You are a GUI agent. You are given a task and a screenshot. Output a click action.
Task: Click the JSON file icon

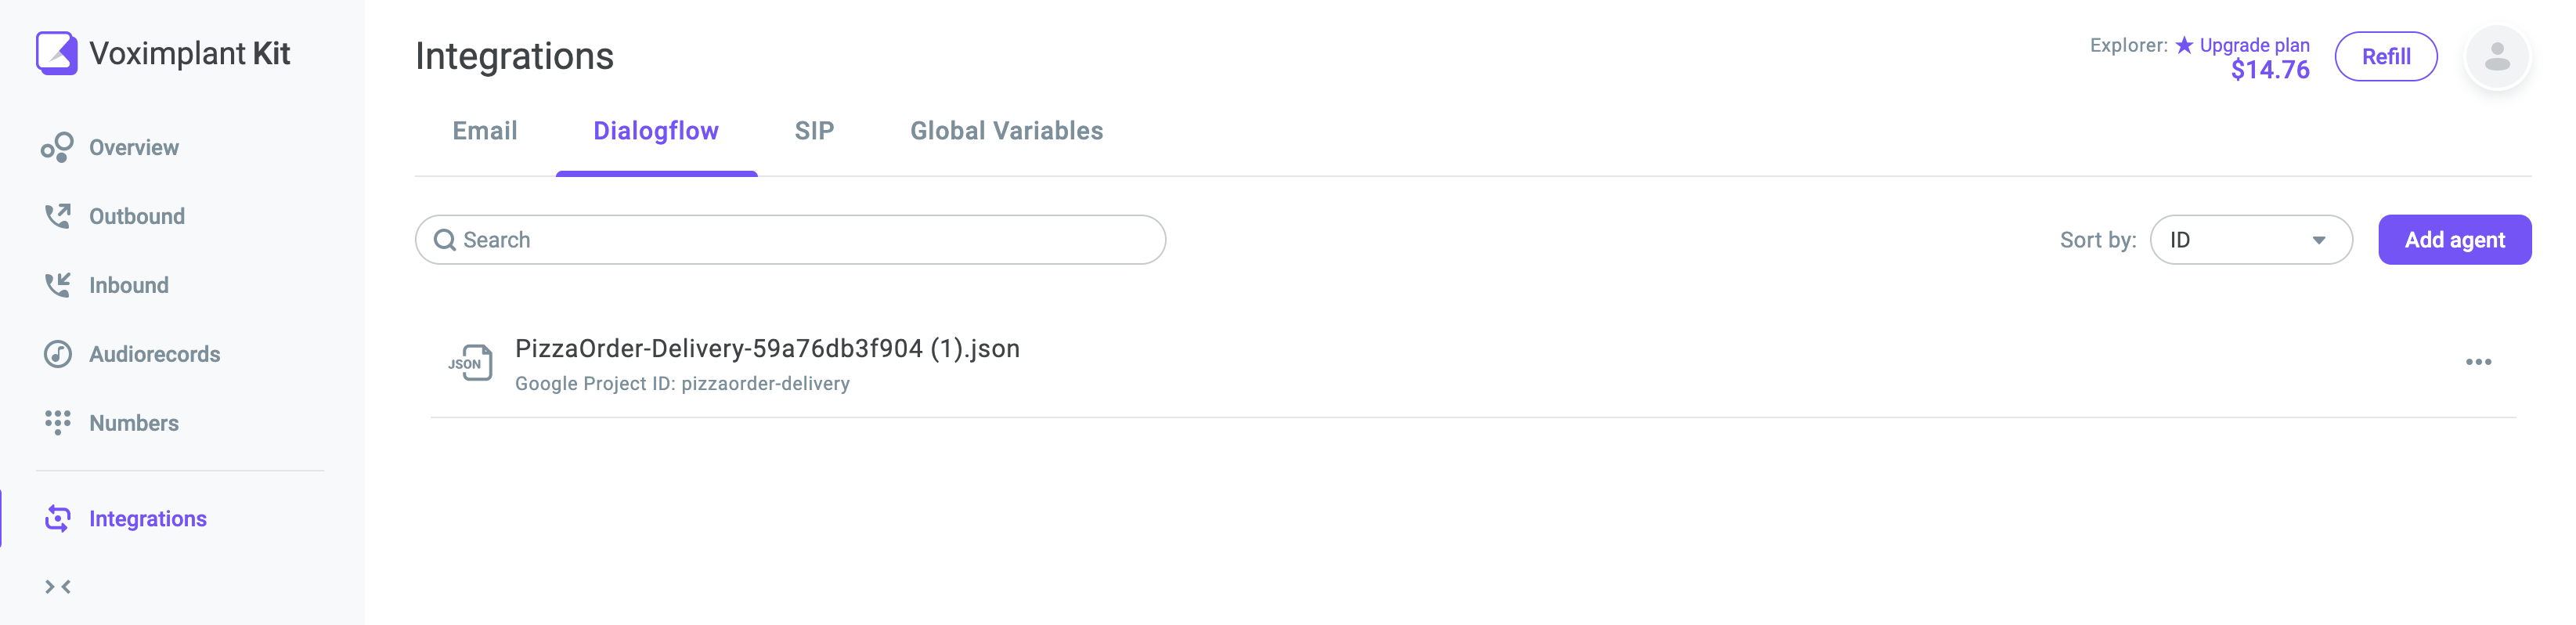point(470,362)
